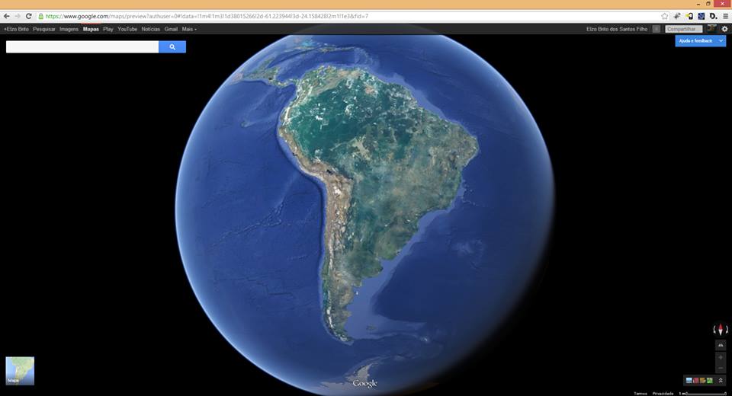732x396 pixels.
Task: Click the map scale bar
Action: 701,393
